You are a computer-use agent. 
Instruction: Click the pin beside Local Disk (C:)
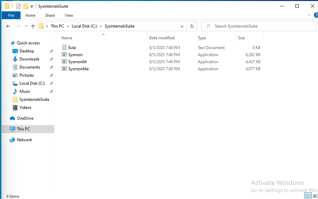coord(51,84)
